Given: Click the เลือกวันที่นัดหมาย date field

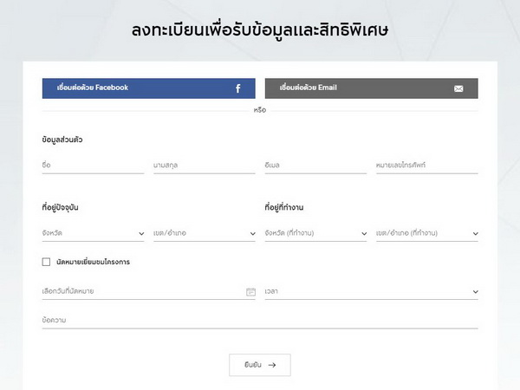Looking at the screenshot, I should pos(139,292).
